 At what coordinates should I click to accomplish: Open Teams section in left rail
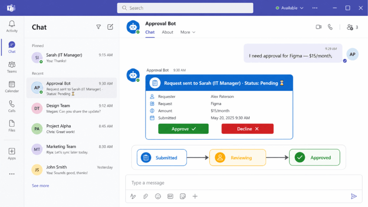(12, 67)
